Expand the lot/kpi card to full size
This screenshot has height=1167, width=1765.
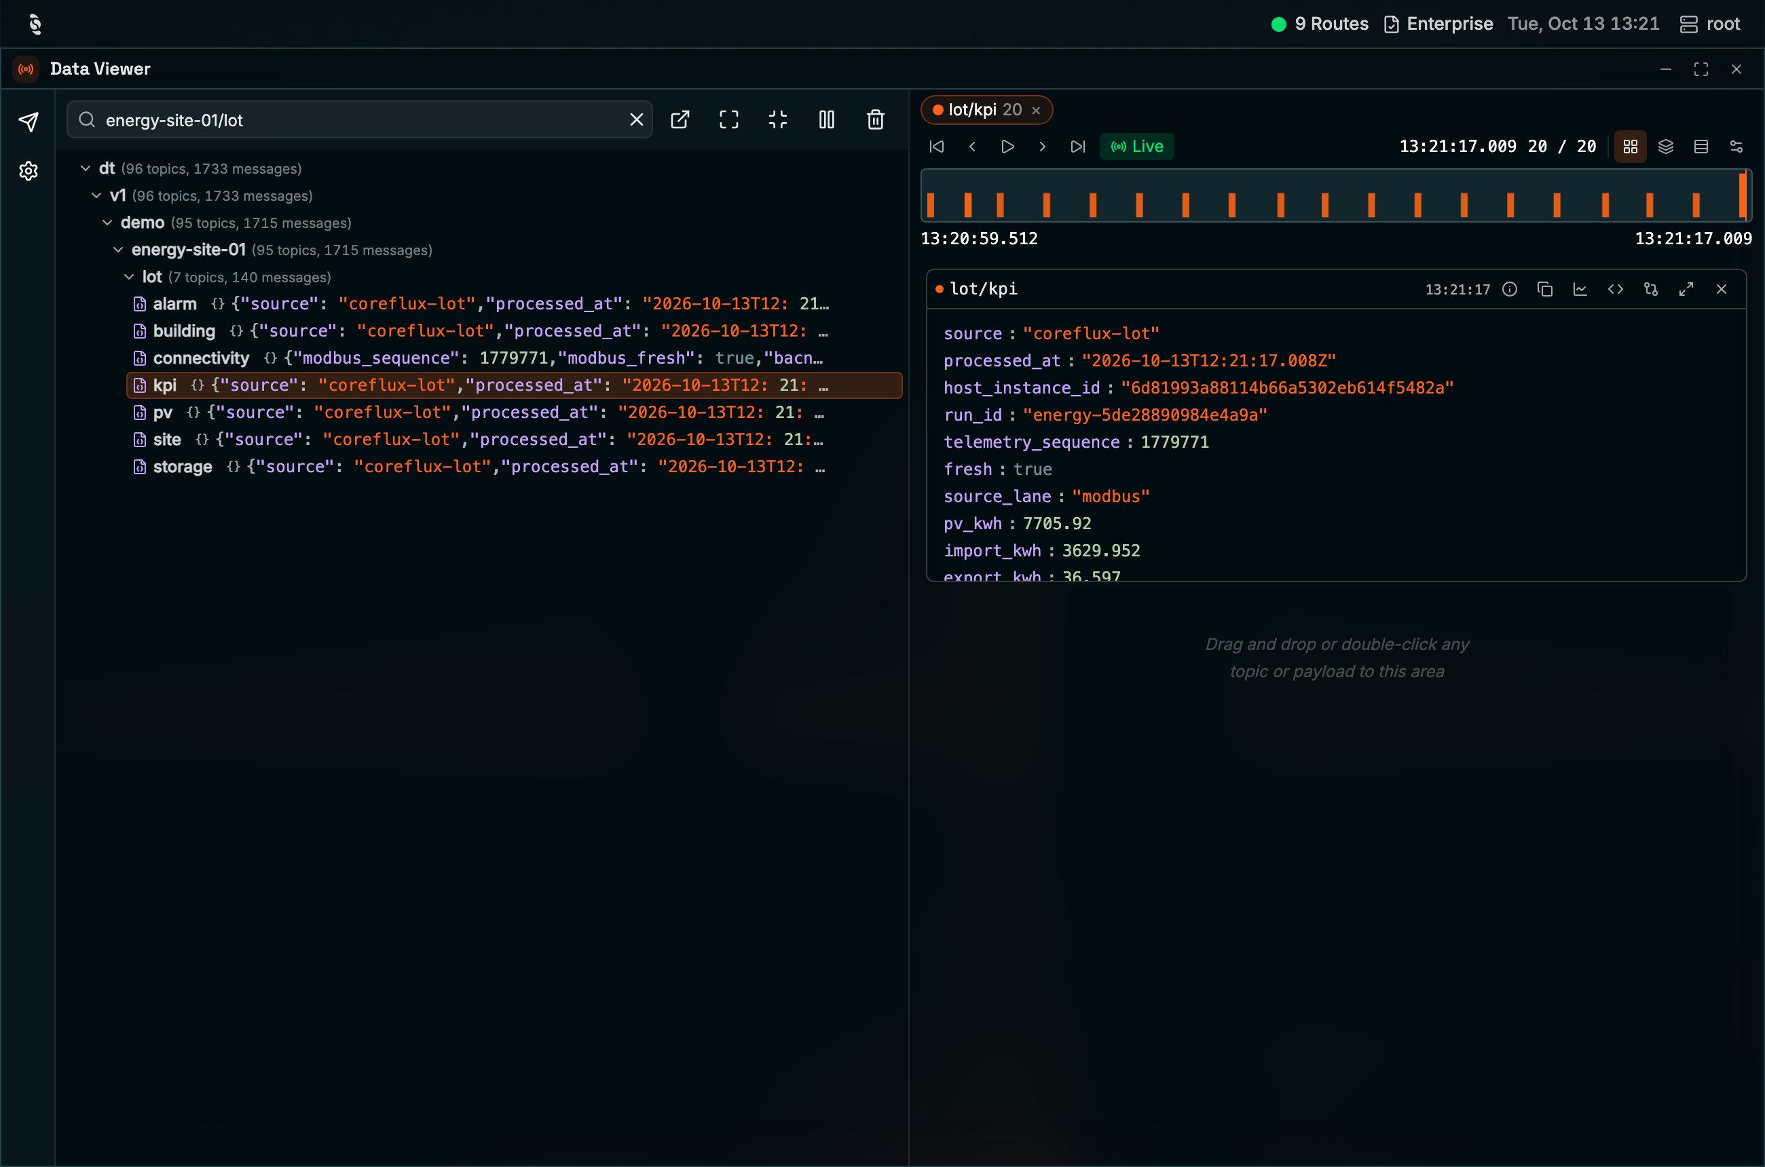pyautogui.click(x=1686, y=290)
